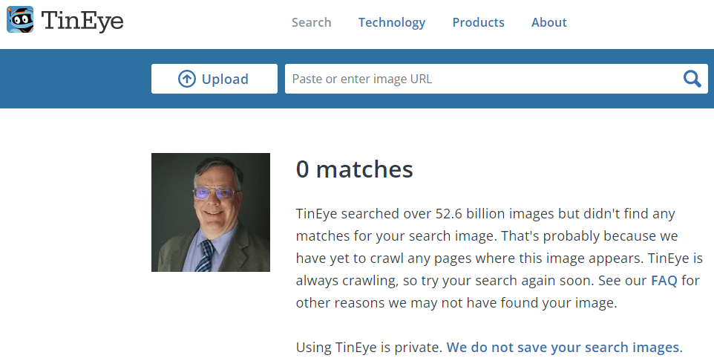Screen dimensions: 714x361
Task: Click the TinEye robot mascot logo icon
Action: pos(20,19)
